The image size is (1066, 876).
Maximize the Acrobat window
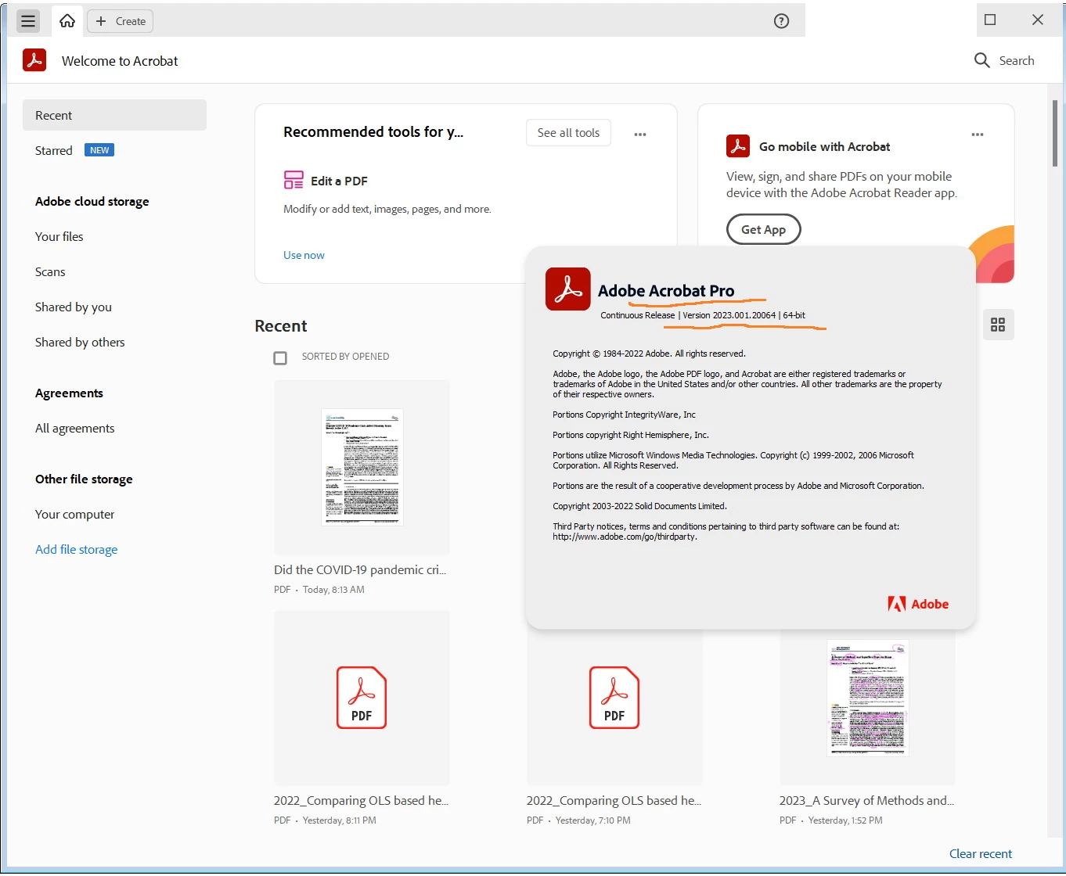[990, 20]
